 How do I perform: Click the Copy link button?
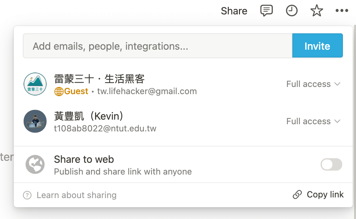pyautogui.click(x=318, y=194)
